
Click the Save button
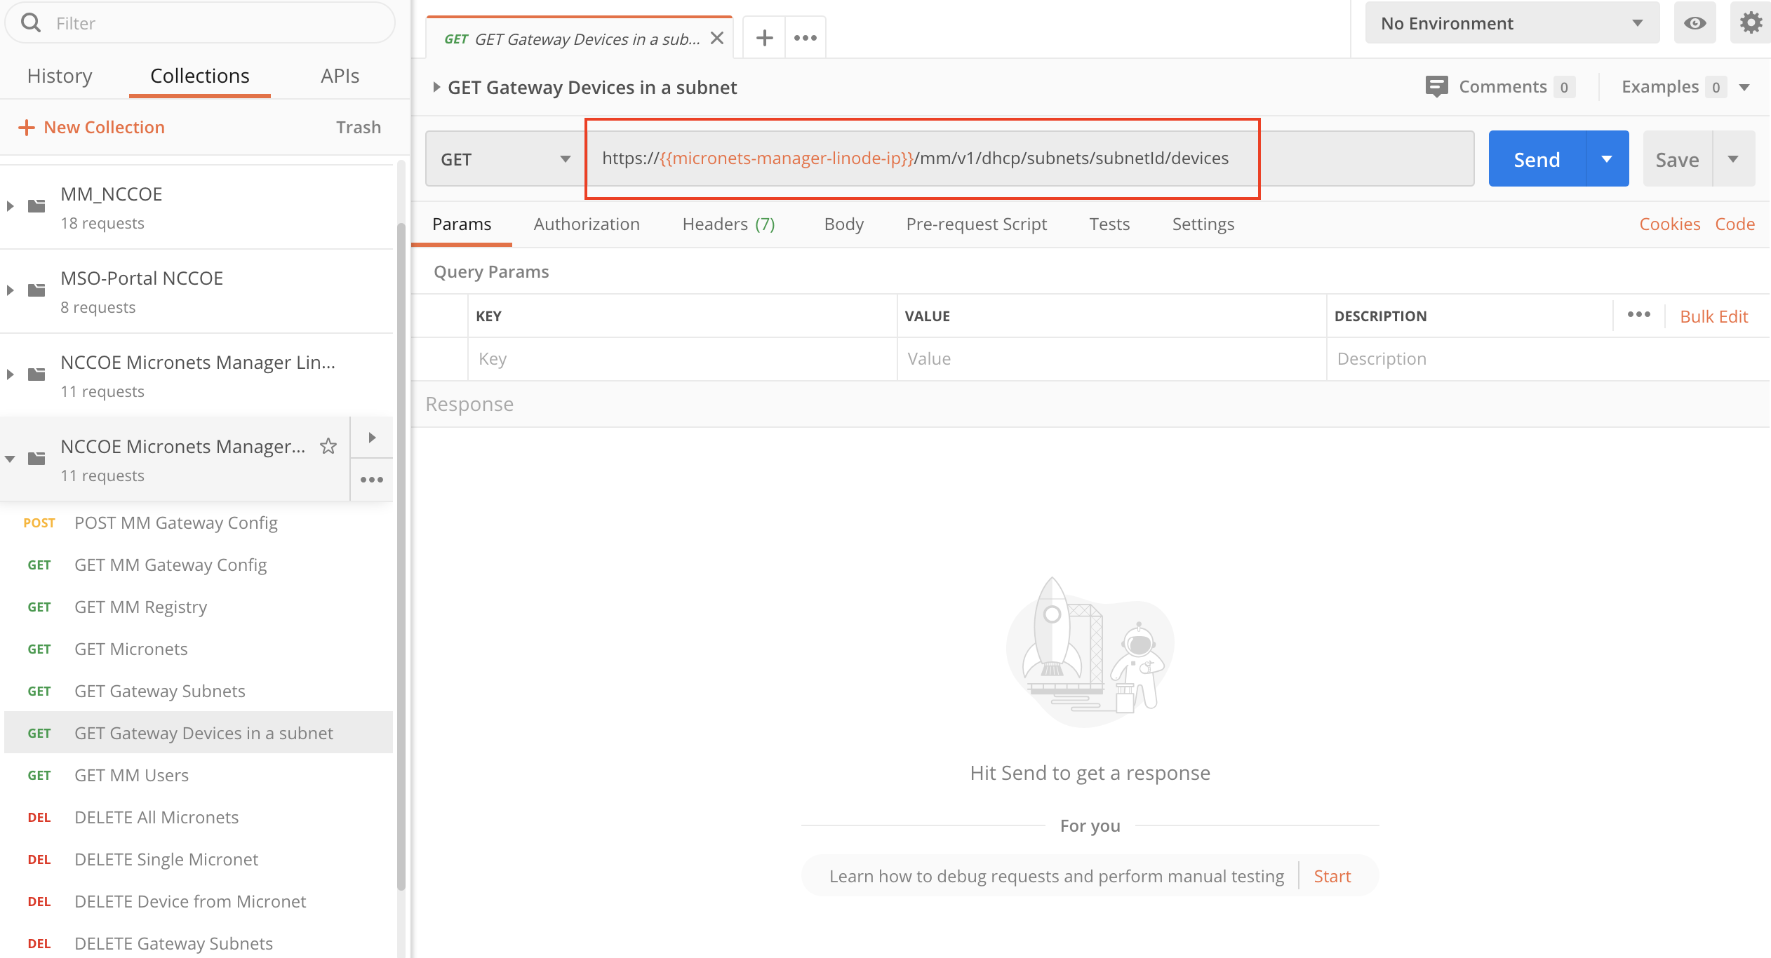pyautogui.click(x=1677, y=158)
